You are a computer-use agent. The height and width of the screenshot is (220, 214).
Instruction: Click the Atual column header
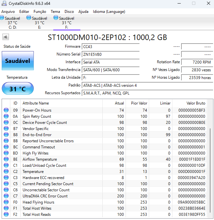tap(114, 103)
